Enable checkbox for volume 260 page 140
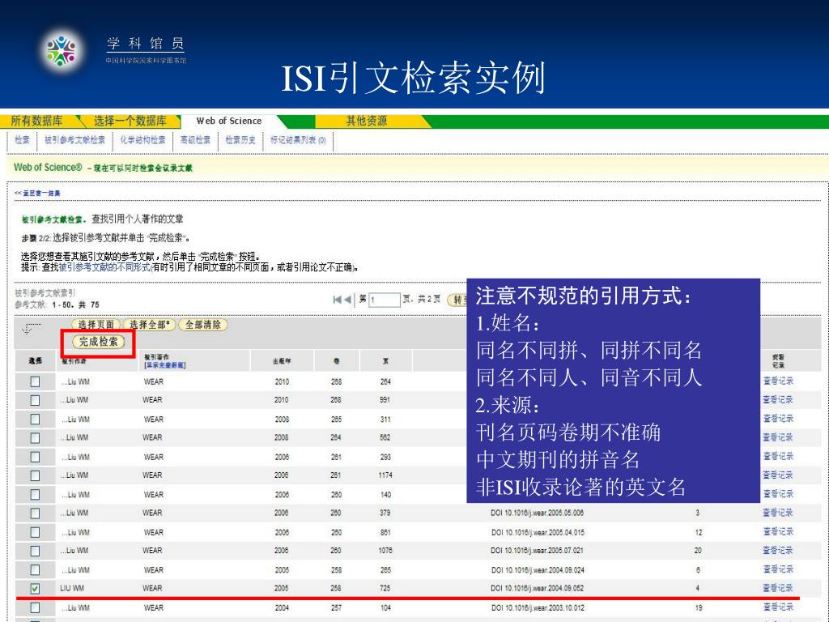Image resolution: width=829 pixels, height=622 pixels. (35, 495)
